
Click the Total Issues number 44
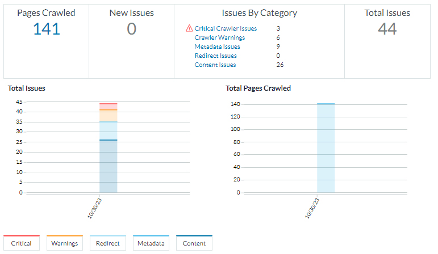387,28
